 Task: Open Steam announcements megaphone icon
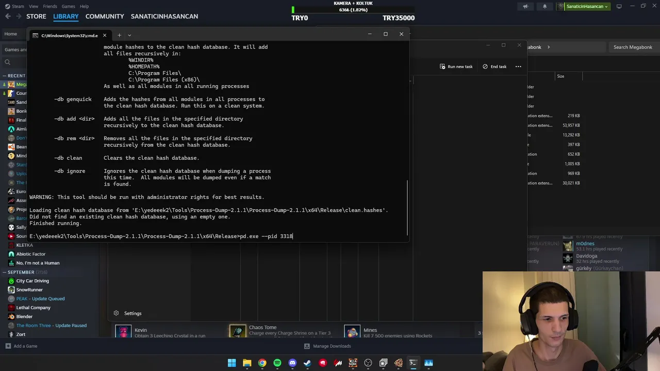tap(525, 6)
